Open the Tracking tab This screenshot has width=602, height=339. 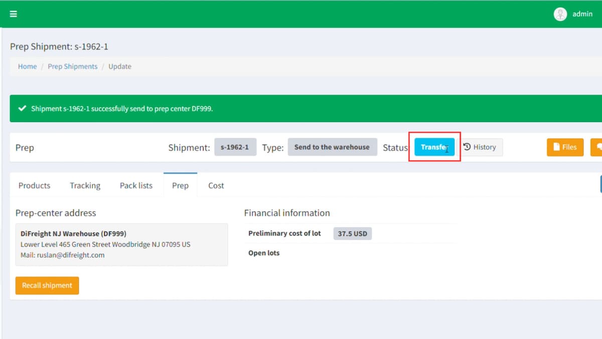[x=85, y=186]
